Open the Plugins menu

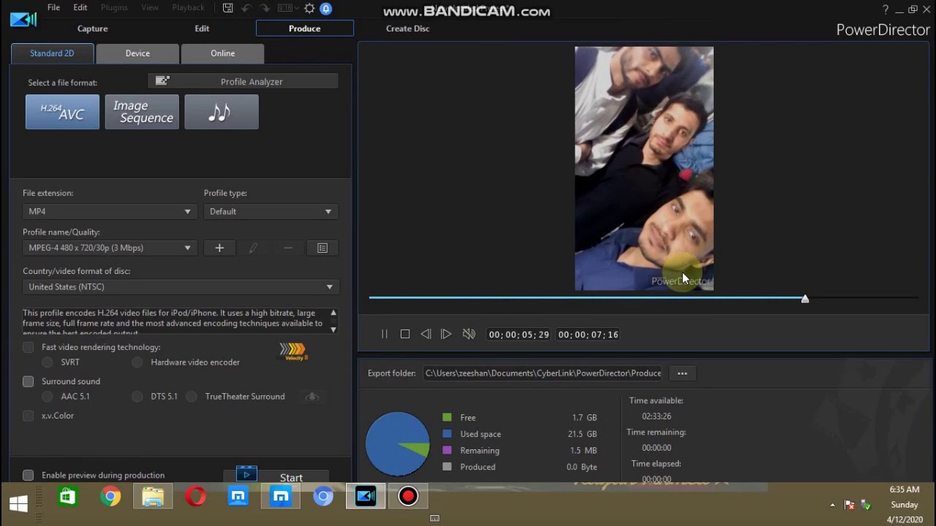point(114,7)
